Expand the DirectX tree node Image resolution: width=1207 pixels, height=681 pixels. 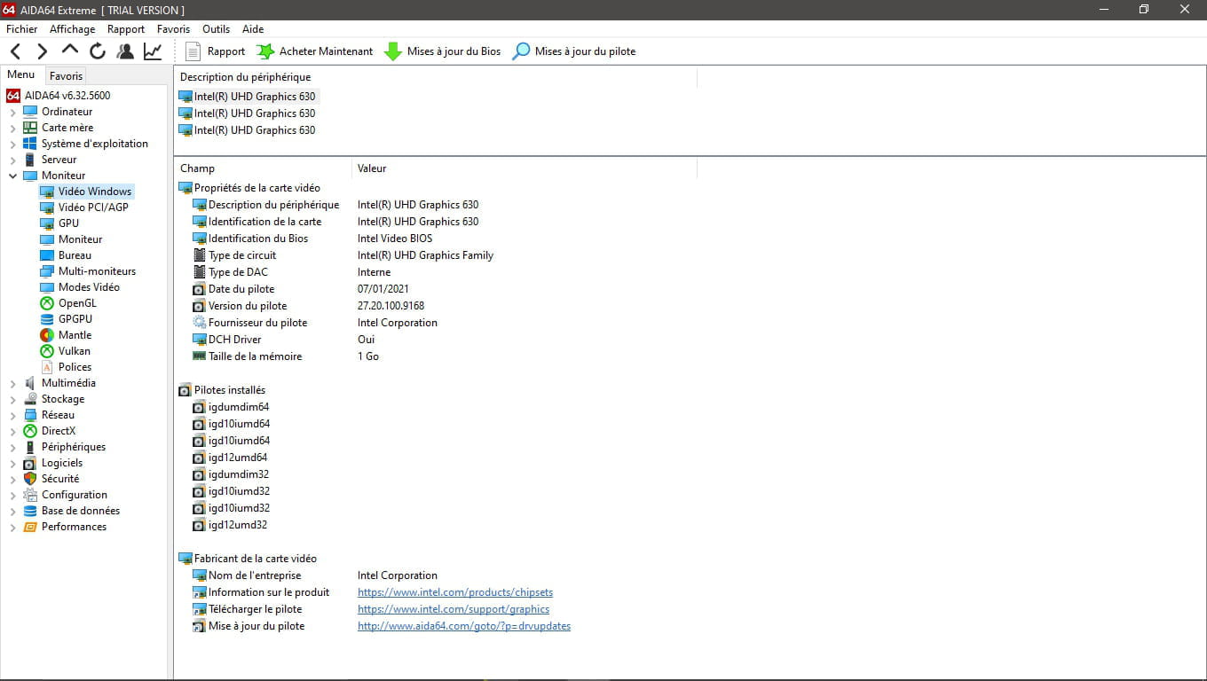point(12,431)
